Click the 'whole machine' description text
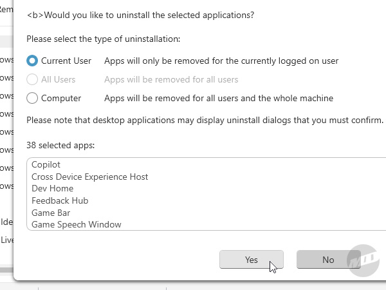The width and height of the screenshot is (386, 290). point(219,98)
